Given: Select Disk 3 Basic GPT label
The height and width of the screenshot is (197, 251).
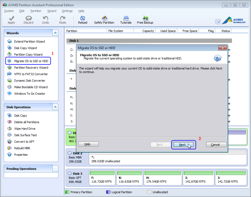Looking at the screenshot, I should point(77,178).
